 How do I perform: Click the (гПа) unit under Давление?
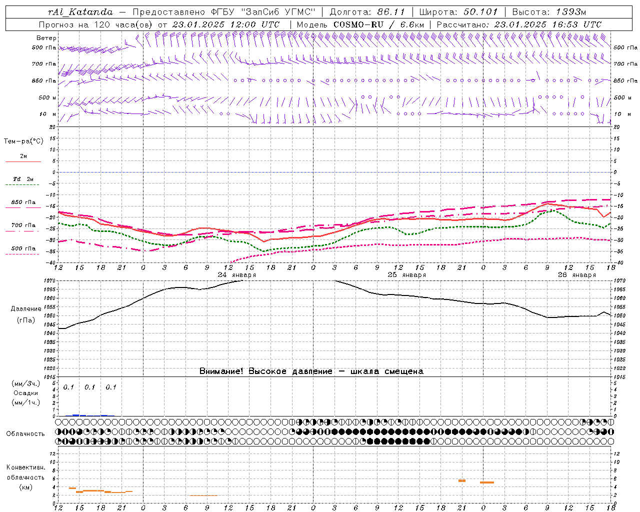pos(25,320)
